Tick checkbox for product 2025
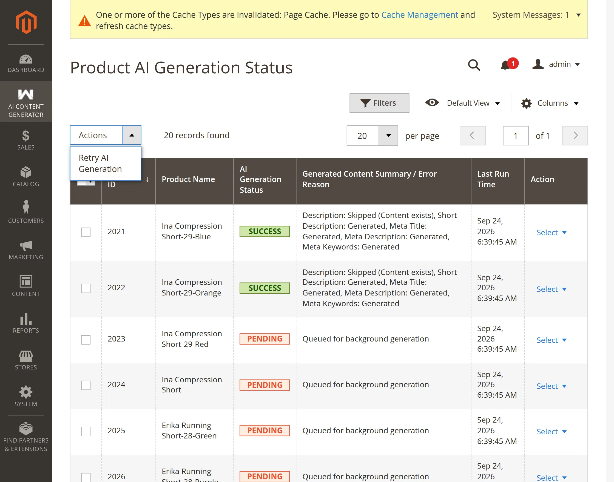This screenshot has width=614, height=482. pyautogui.click(x=86, y=431)
